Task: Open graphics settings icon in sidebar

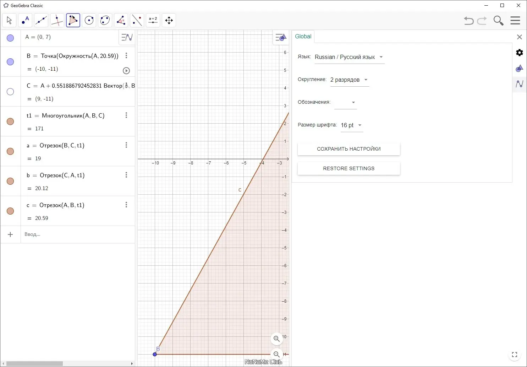Action: pos(520,68)
